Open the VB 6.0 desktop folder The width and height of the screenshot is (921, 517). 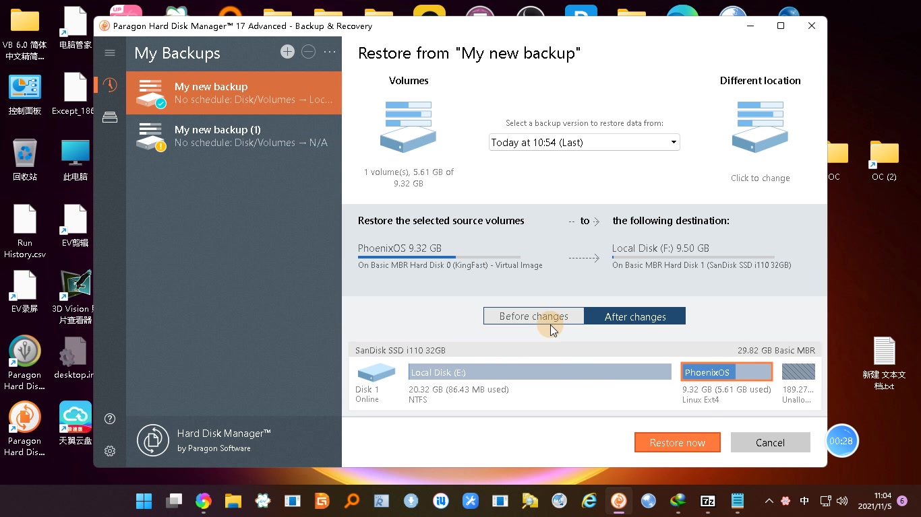[25, 35]
